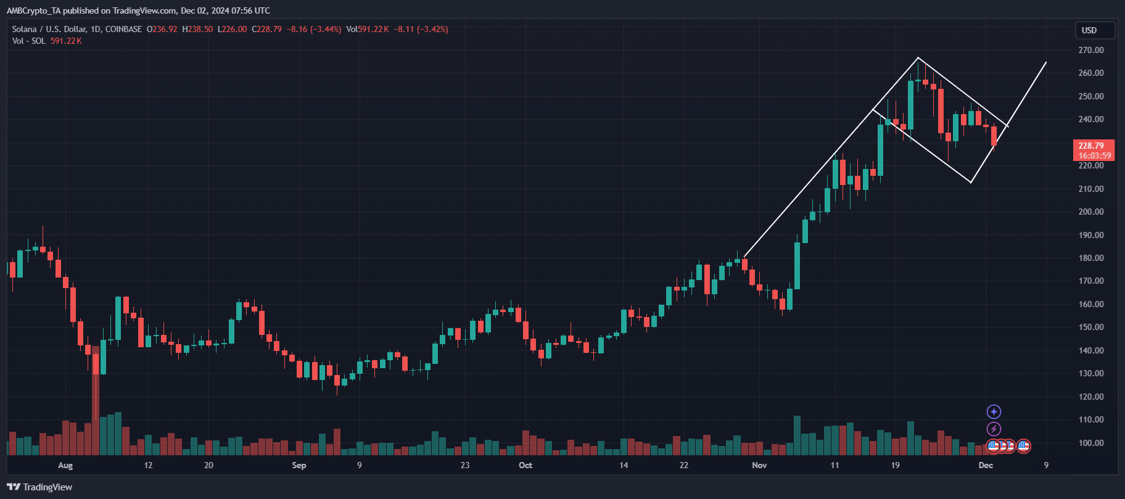
Task: Click the 260.00 price axis label
Action: tap(1091, 73)
